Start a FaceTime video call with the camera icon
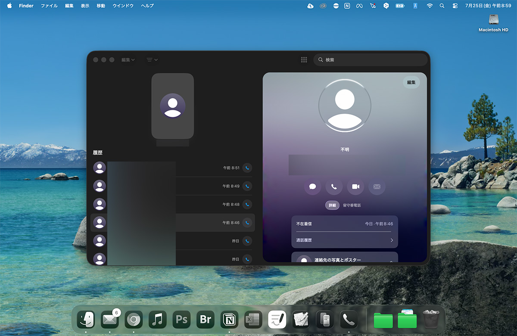This screenshot has width=517, height=336. (x=355, y=187)
